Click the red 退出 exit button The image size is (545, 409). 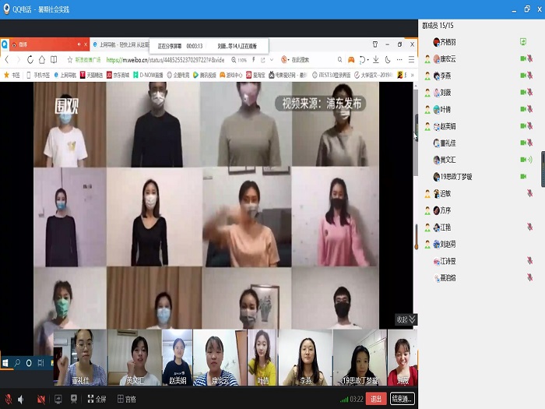(x=376, y=399)
